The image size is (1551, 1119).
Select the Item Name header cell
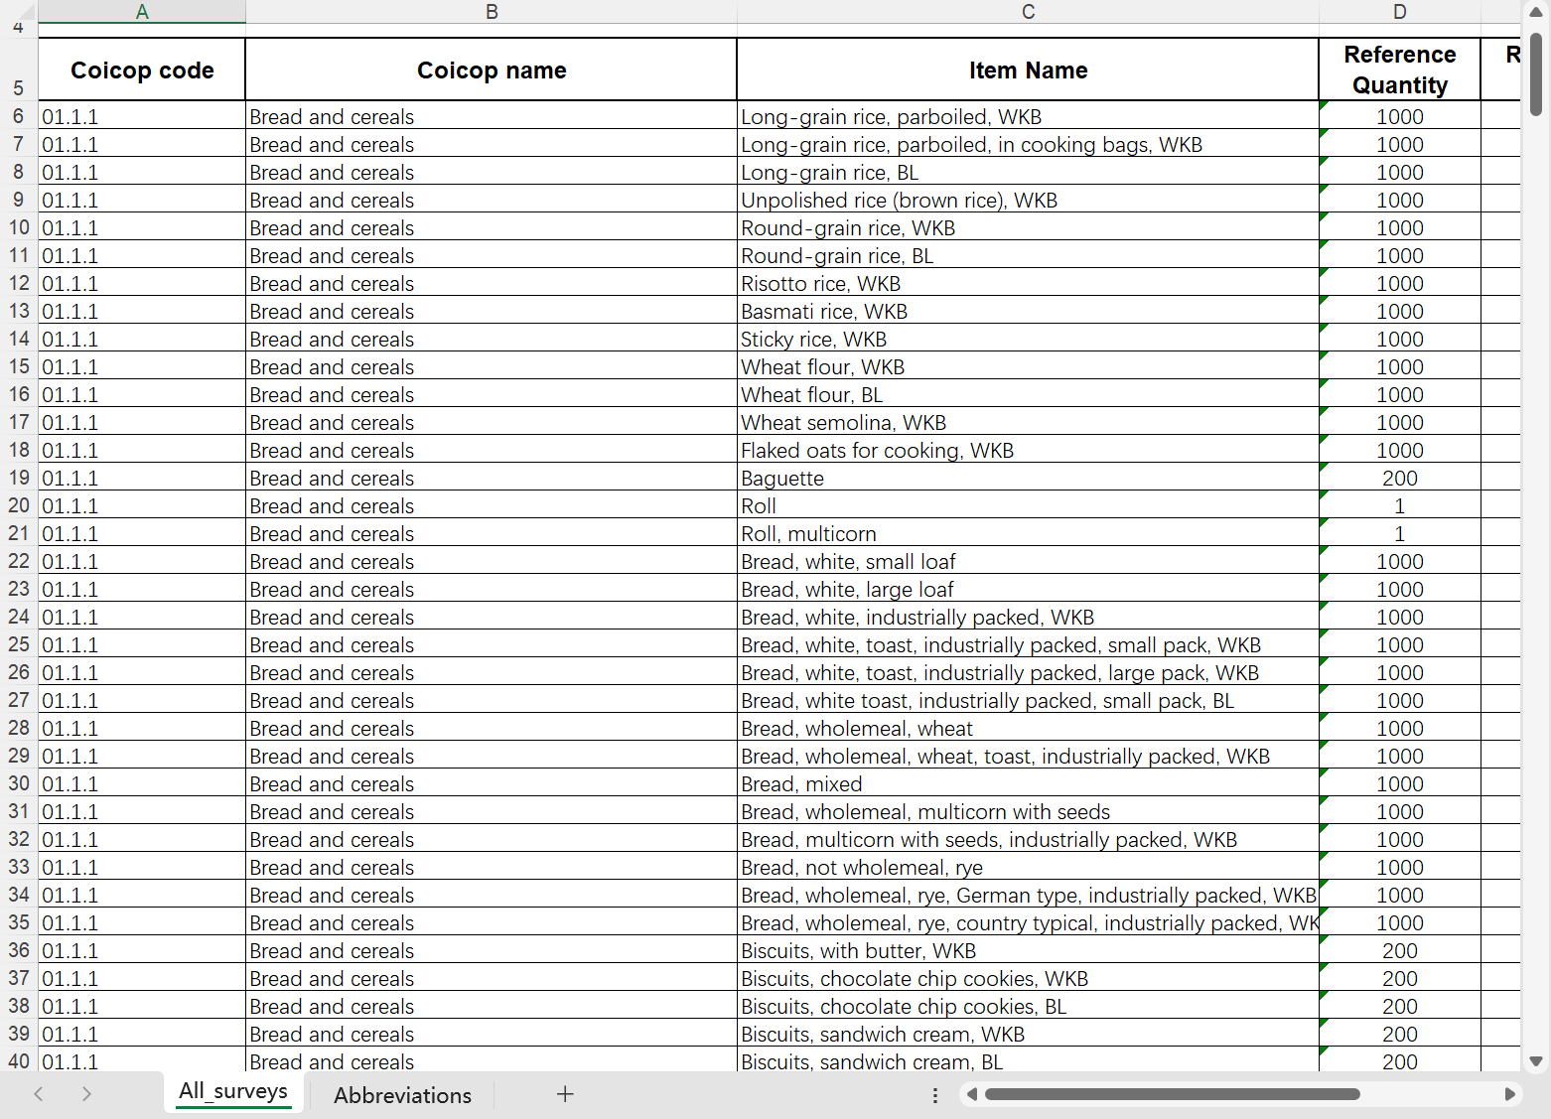click(1028, 70)
